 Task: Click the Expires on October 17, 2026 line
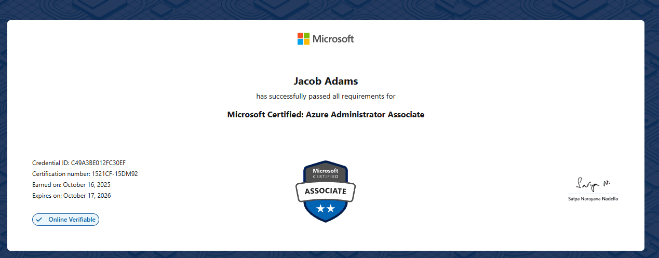click(x=71, y=196)
